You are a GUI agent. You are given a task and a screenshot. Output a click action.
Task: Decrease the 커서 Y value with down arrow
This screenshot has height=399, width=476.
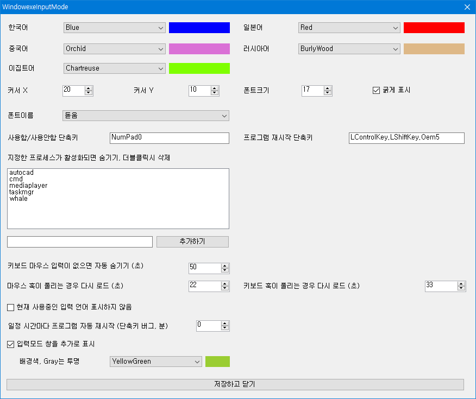[215, 93]
